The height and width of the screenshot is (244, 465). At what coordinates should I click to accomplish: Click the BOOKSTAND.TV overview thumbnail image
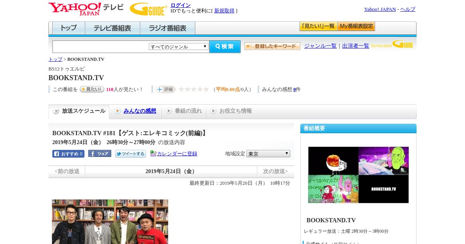click(x=358, y=175)
